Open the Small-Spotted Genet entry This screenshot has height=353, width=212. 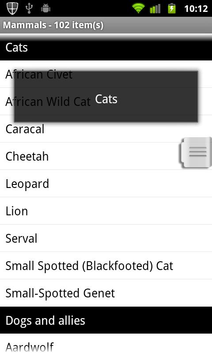(106, 293)
